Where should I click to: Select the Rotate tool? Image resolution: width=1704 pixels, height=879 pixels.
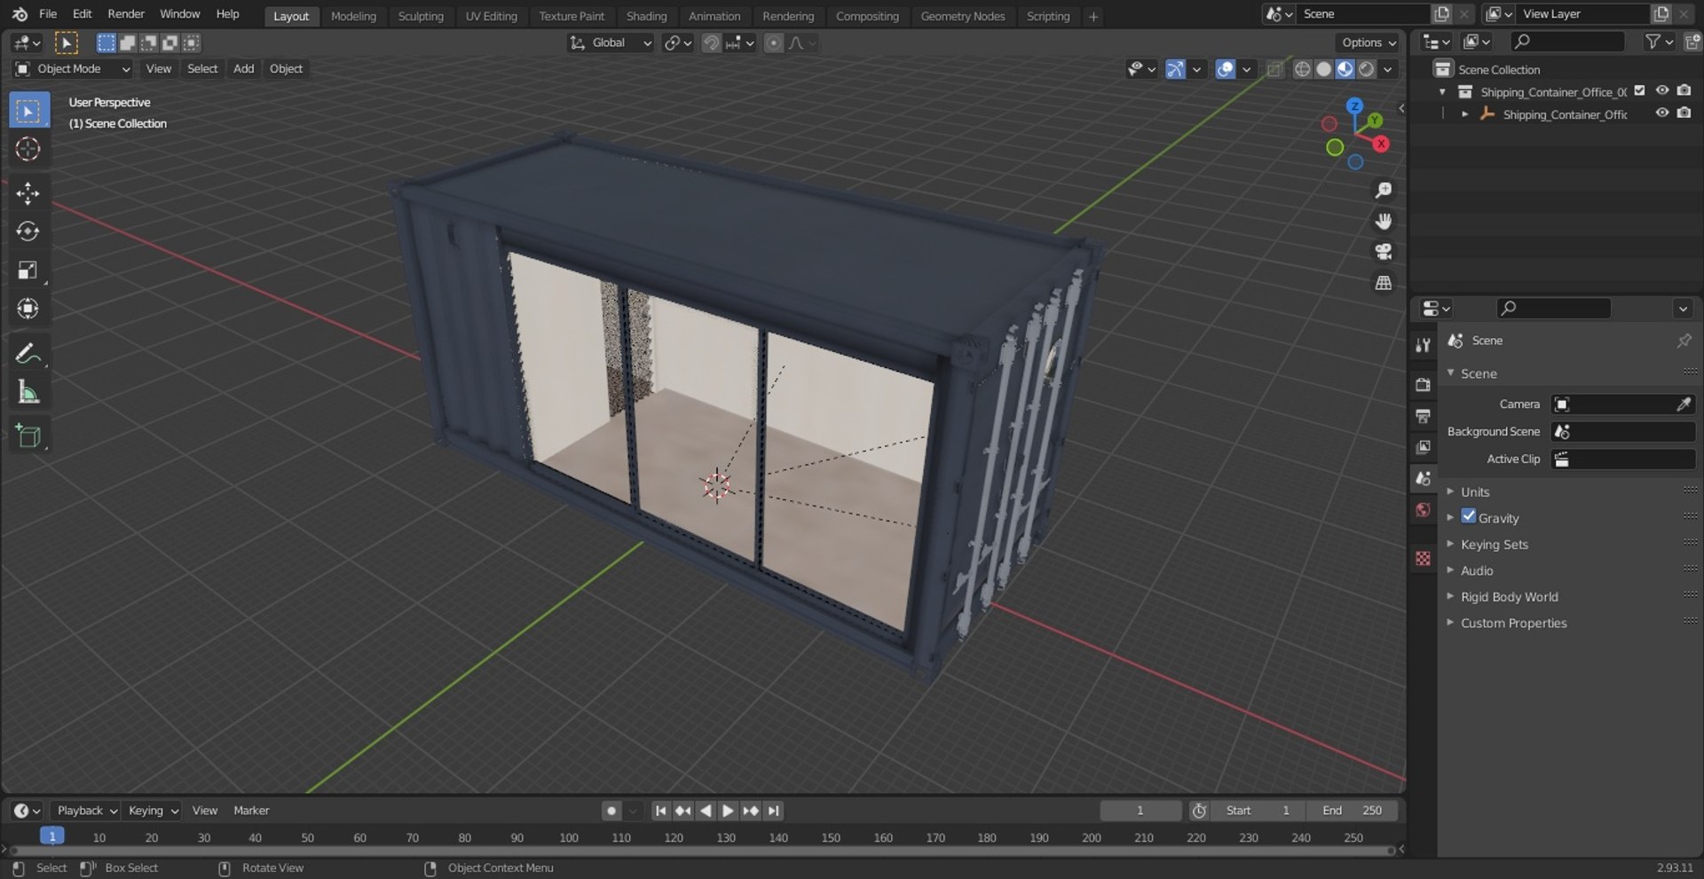pyautogui.click(x=28, y=232)
